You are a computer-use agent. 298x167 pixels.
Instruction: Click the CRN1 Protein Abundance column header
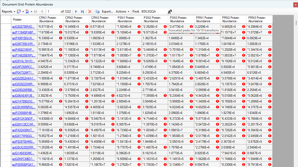(48, 20)
